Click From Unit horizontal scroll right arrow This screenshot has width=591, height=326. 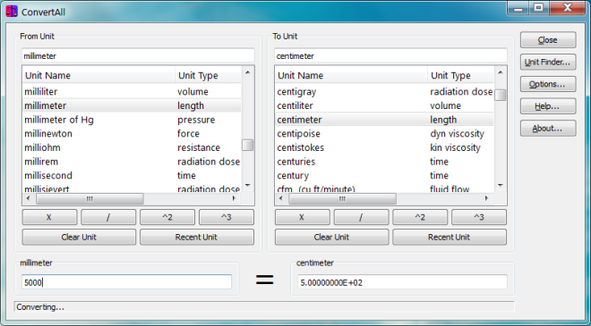point(234,198)
